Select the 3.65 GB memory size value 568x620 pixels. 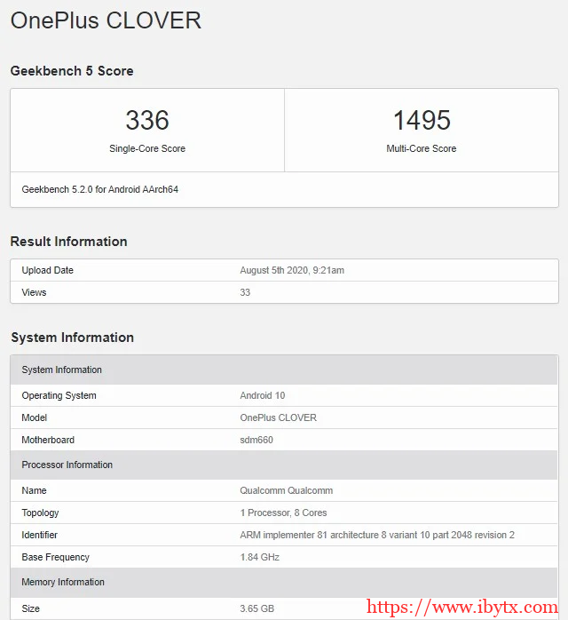257,608
